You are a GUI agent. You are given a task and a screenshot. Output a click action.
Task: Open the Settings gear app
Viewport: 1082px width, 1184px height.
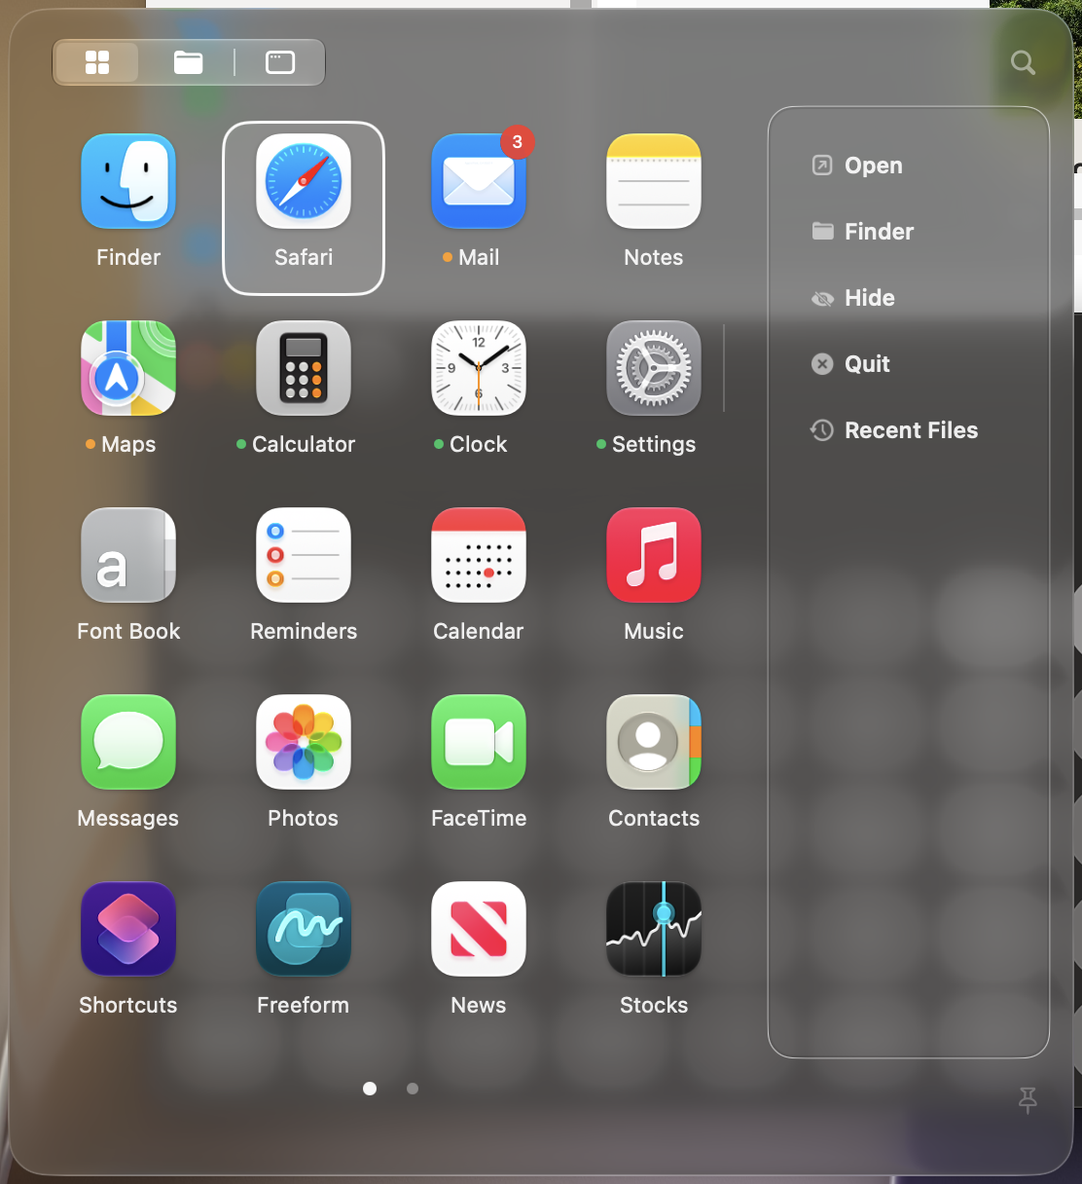pos(654,368)
